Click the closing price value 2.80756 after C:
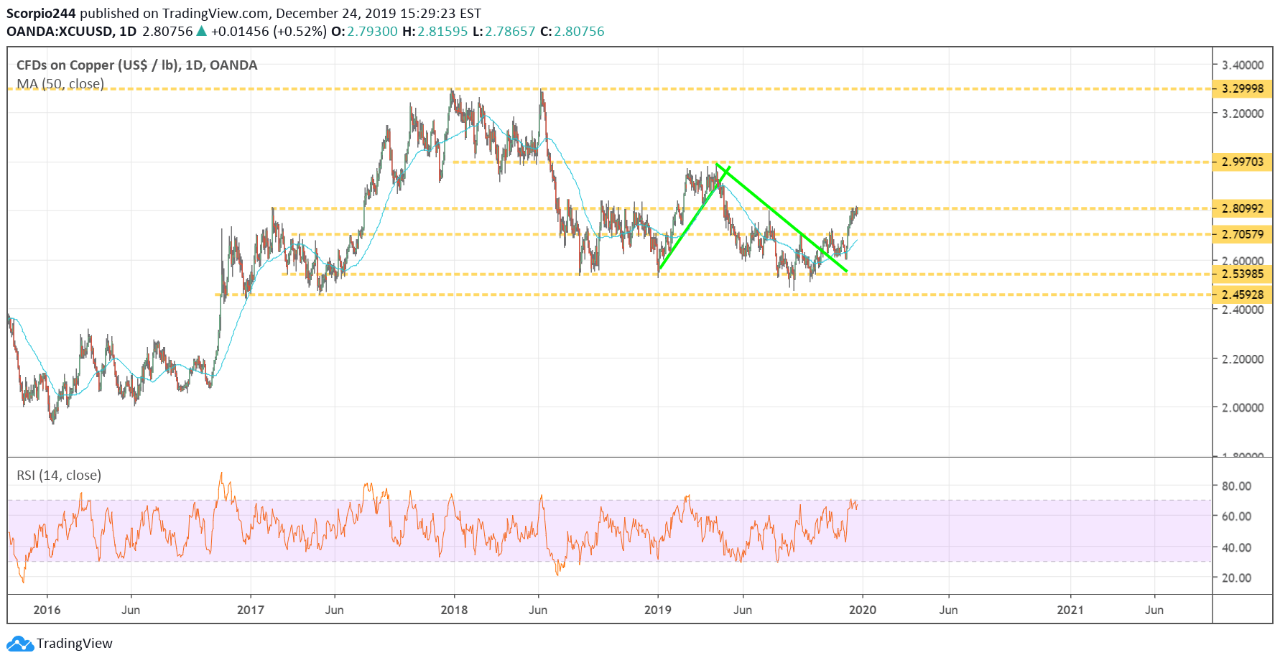The width and height of the screenshot is (1280, 663). click(579, 32)
